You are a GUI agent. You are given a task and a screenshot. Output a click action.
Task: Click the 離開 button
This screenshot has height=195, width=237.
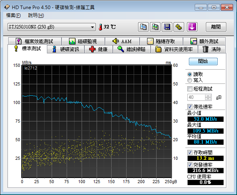point(216,27)
